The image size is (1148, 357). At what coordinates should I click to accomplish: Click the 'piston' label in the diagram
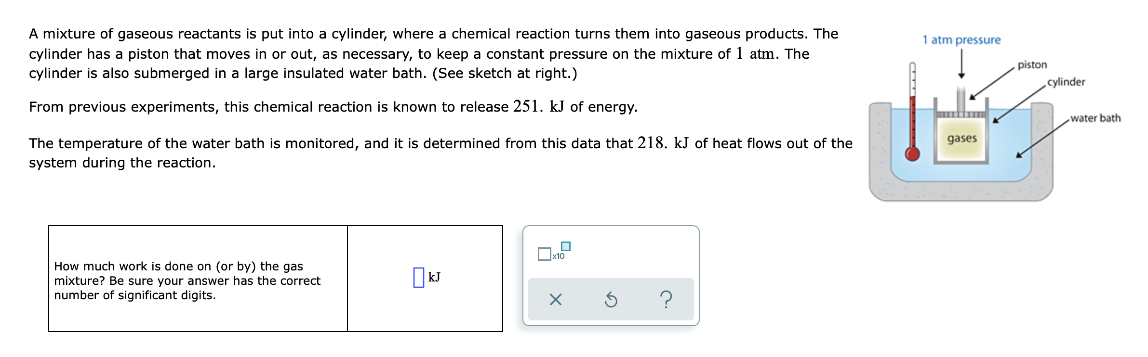(x=1032, y=64)
